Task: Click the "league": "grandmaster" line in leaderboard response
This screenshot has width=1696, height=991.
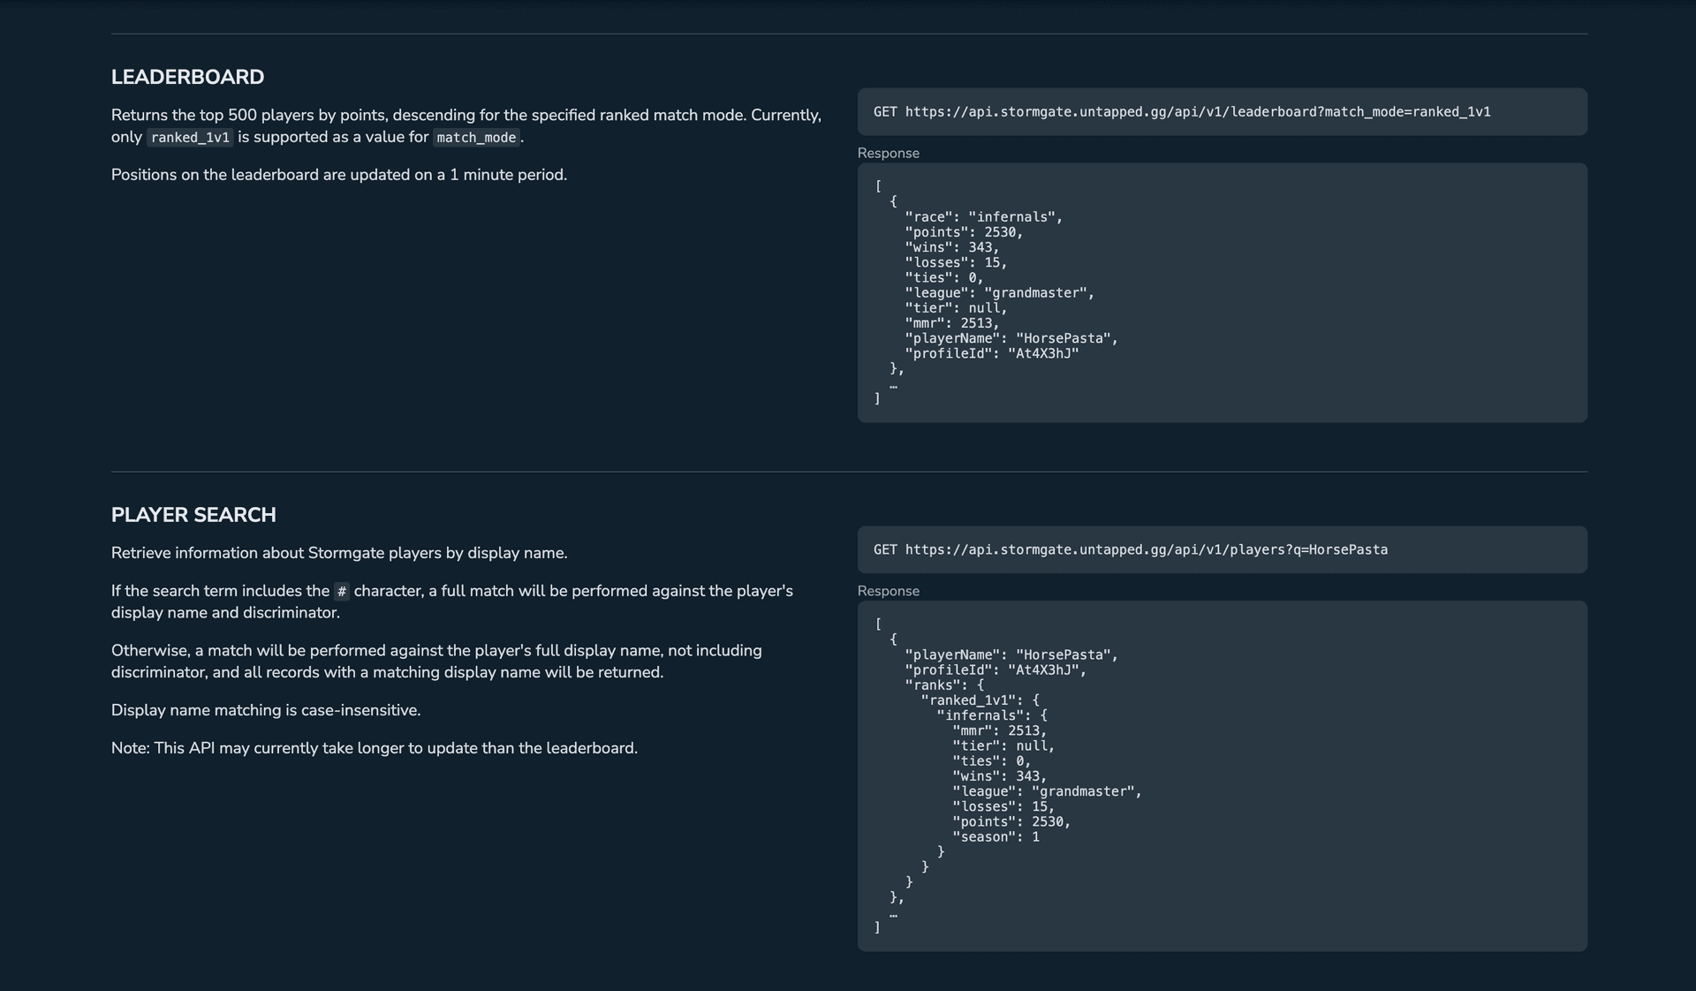Action: pos(999,293)
